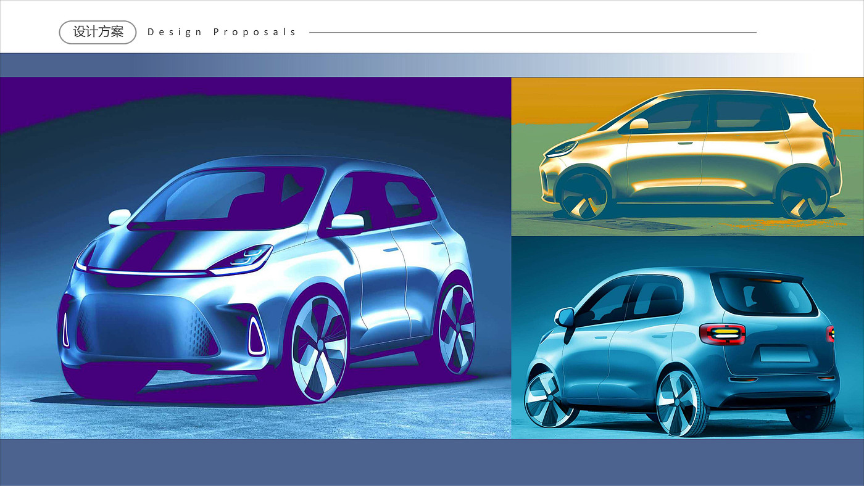Select the "Design Proposals" heading text
The image size is (864, 486).
coord(222,32)
